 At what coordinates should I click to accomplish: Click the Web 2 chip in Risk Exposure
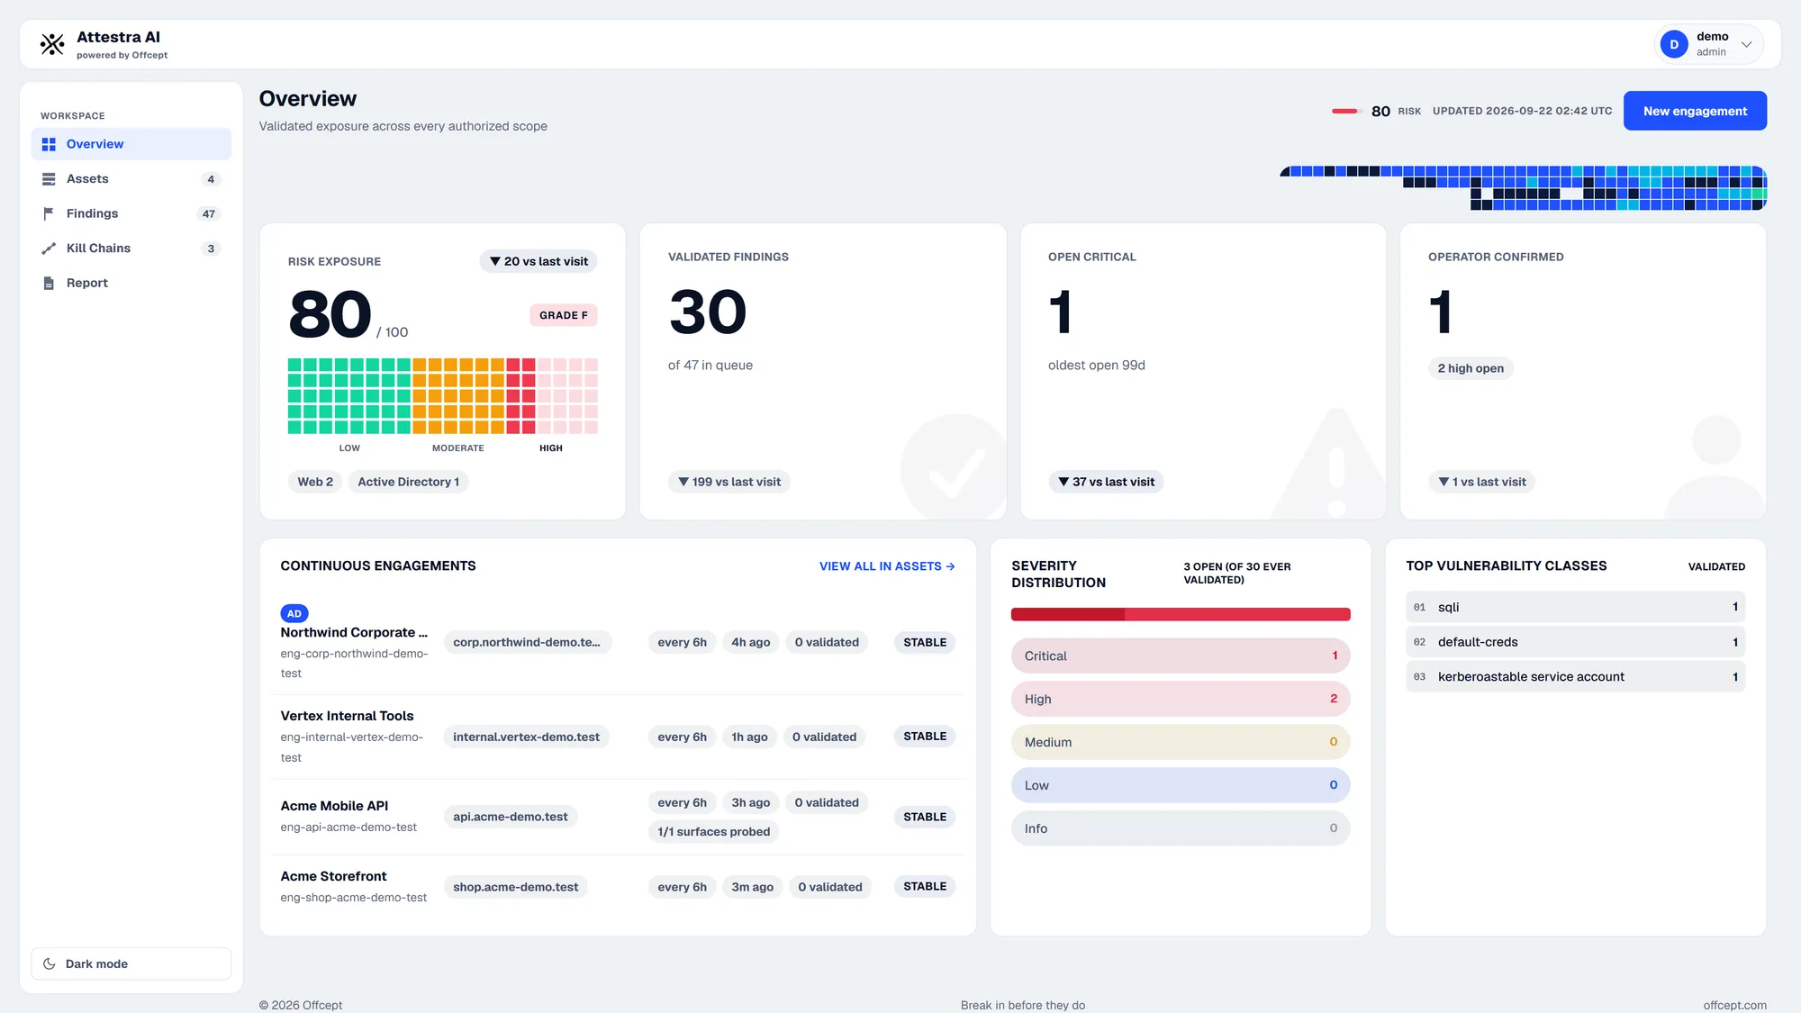[315, 482]
